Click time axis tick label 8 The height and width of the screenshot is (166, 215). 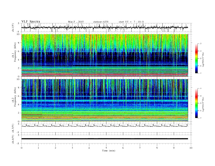tap(157, 148)
